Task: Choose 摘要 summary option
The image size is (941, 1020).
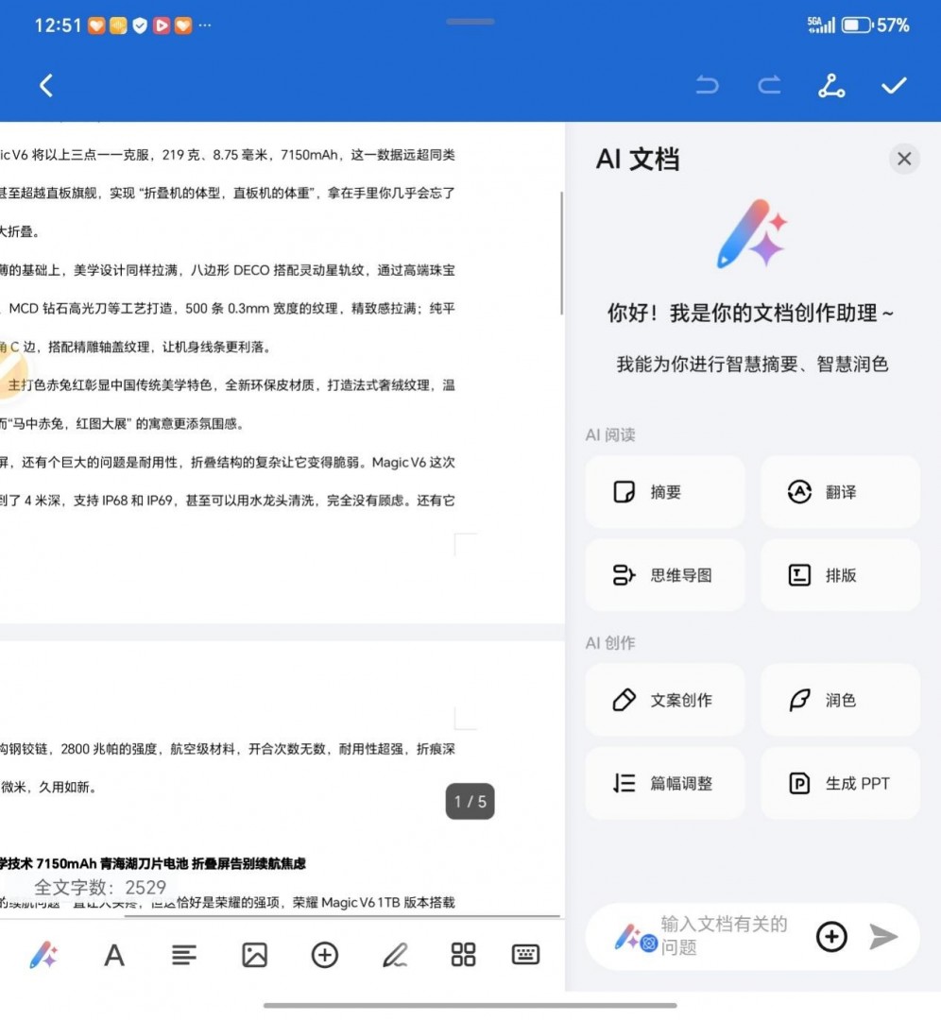Action: click(664, 492)
